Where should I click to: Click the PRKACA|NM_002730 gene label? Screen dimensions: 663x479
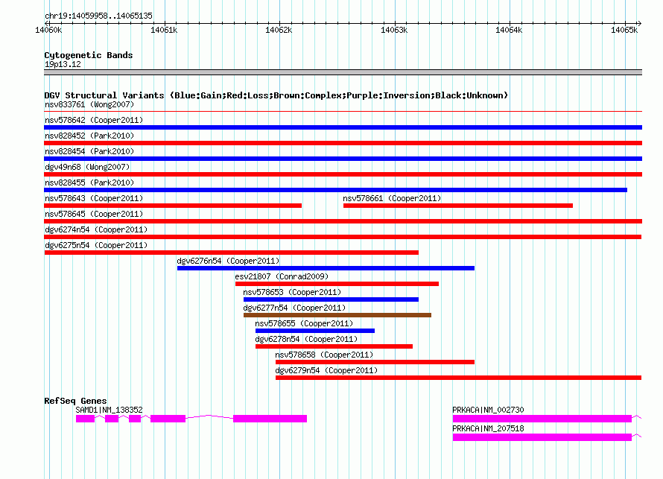tap(488, 410)
